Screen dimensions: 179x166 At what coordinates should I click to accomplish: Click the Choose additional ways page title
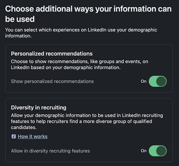[88, 14]
